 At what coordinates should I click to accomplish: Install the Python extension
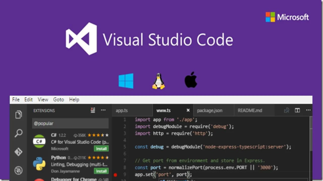(101, 171)
